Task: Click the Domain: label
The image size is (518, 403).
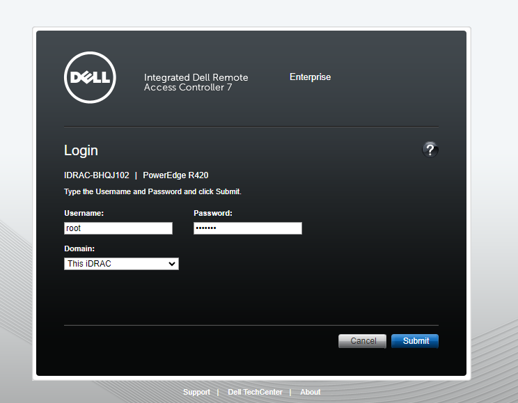Action: 79,248
